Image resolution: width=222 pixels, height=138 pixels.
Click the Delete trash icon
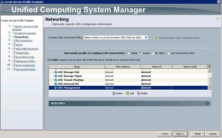(x=114, y=93)
